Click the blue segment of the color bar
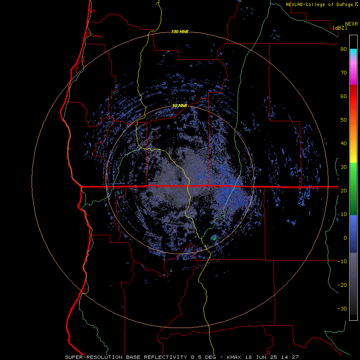This screenshot has height=360, width=360. point(353,234)
